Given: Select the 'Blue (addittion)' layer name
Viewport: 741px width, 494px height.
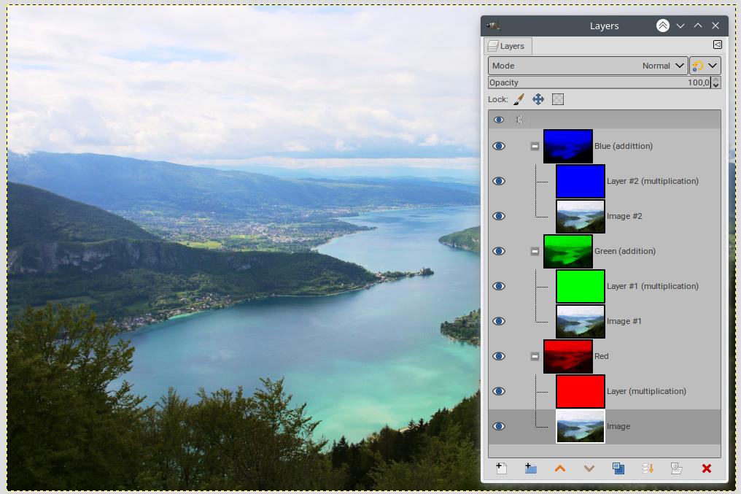Looking at the screenshot, I should pos(624,146).
